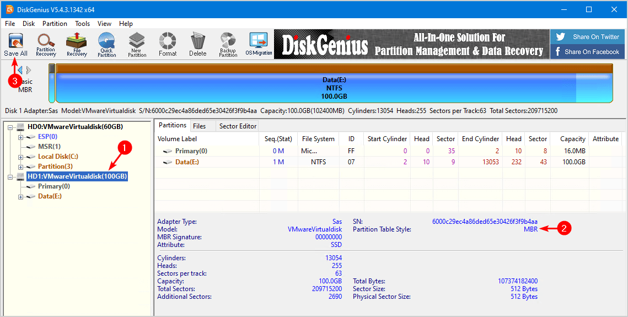
Task: Expand the Partition(3) tree node
Action: [x=20, y=167]
